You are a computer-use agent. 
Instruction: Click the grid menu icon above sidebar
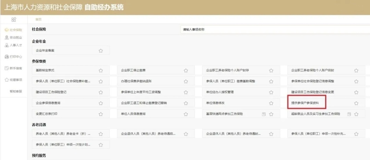(14, 20)
